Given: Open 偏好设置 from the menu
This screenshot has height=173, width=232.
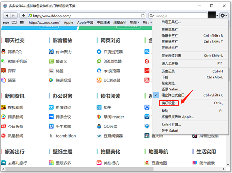Looking at the screenshot, I should [190, 103].
